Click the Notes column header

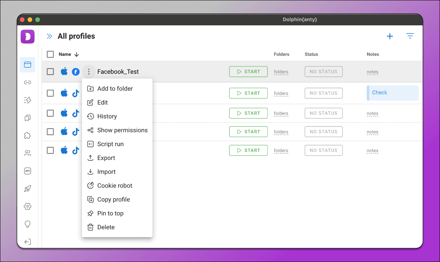tap(373, 54)
